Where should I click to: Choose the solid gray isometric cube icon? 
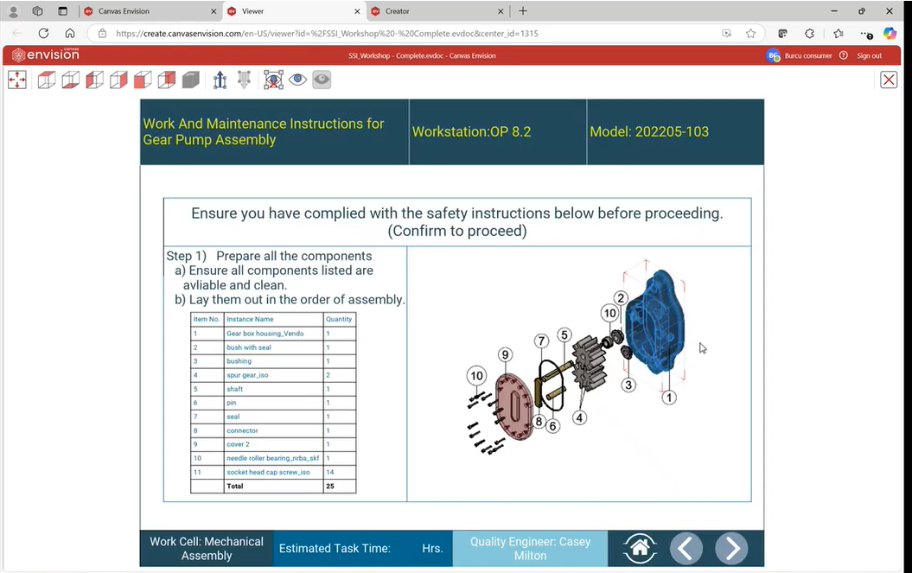tap(190, 80)
